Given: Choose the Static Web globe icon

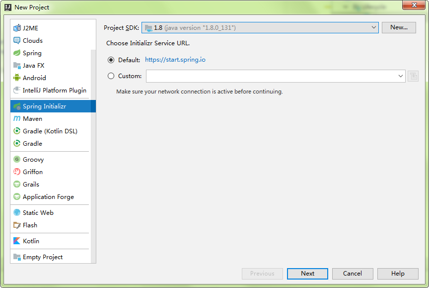Looking at the screenshot, I should 17,213.
